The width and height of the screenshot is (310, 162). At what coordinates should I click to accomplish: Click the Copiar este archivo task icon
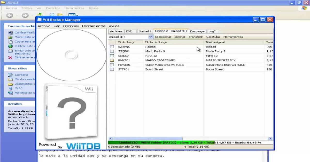(x=10, y=41)
